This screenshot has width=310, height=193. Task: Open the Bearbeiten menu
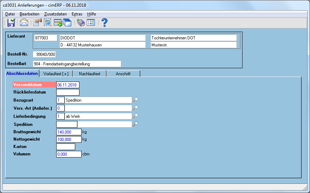[30, 14]
